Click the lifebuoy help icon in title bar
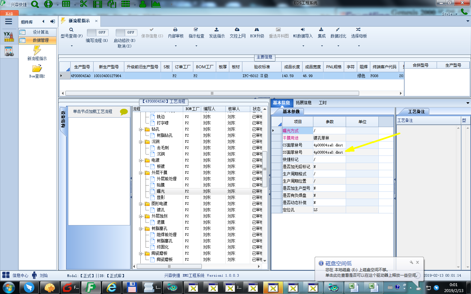471x294 pixels. tap(48, 4)
